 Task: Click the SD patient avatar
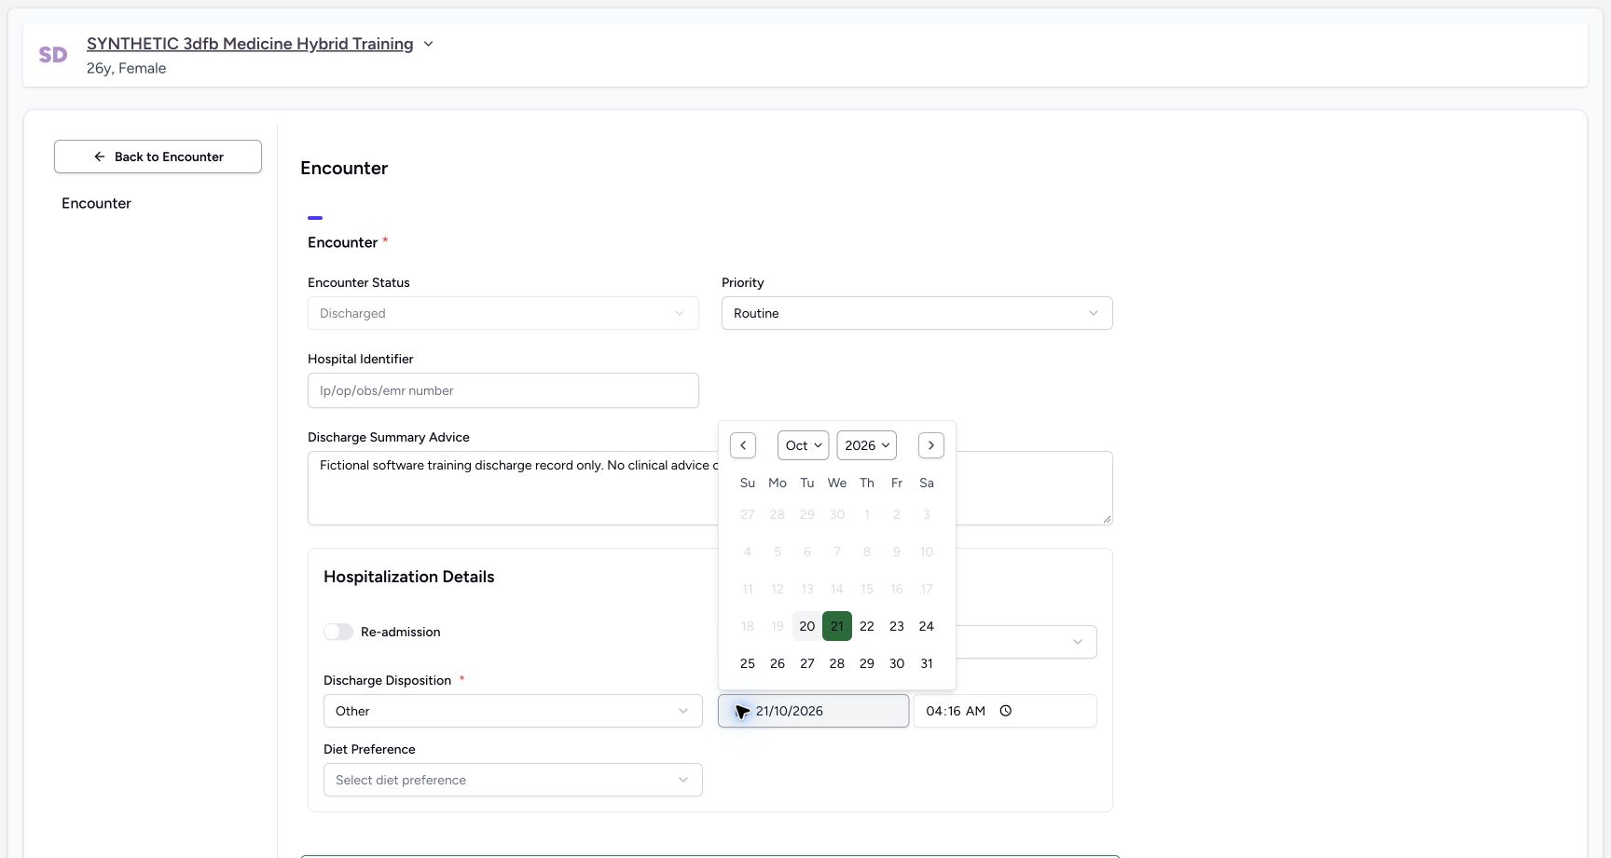point(53,55)
